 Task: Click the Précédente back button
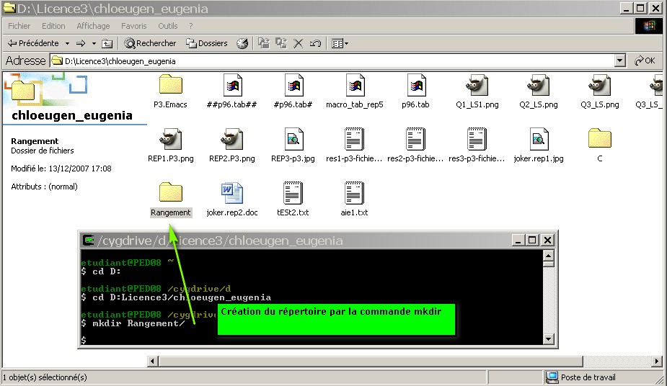(x=34, y=43)
